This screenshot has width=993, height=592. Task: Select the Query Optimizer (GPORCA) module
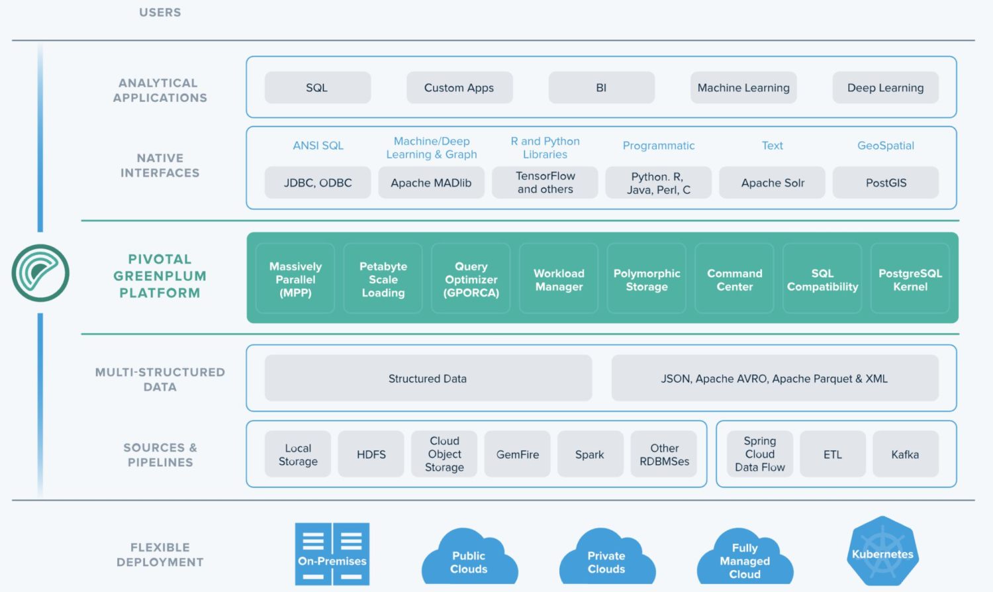[x=471, y=278]
